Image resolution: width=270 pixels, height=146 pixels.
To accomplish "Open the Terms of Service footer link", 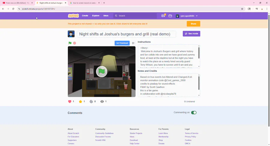I will coord(191,133).
